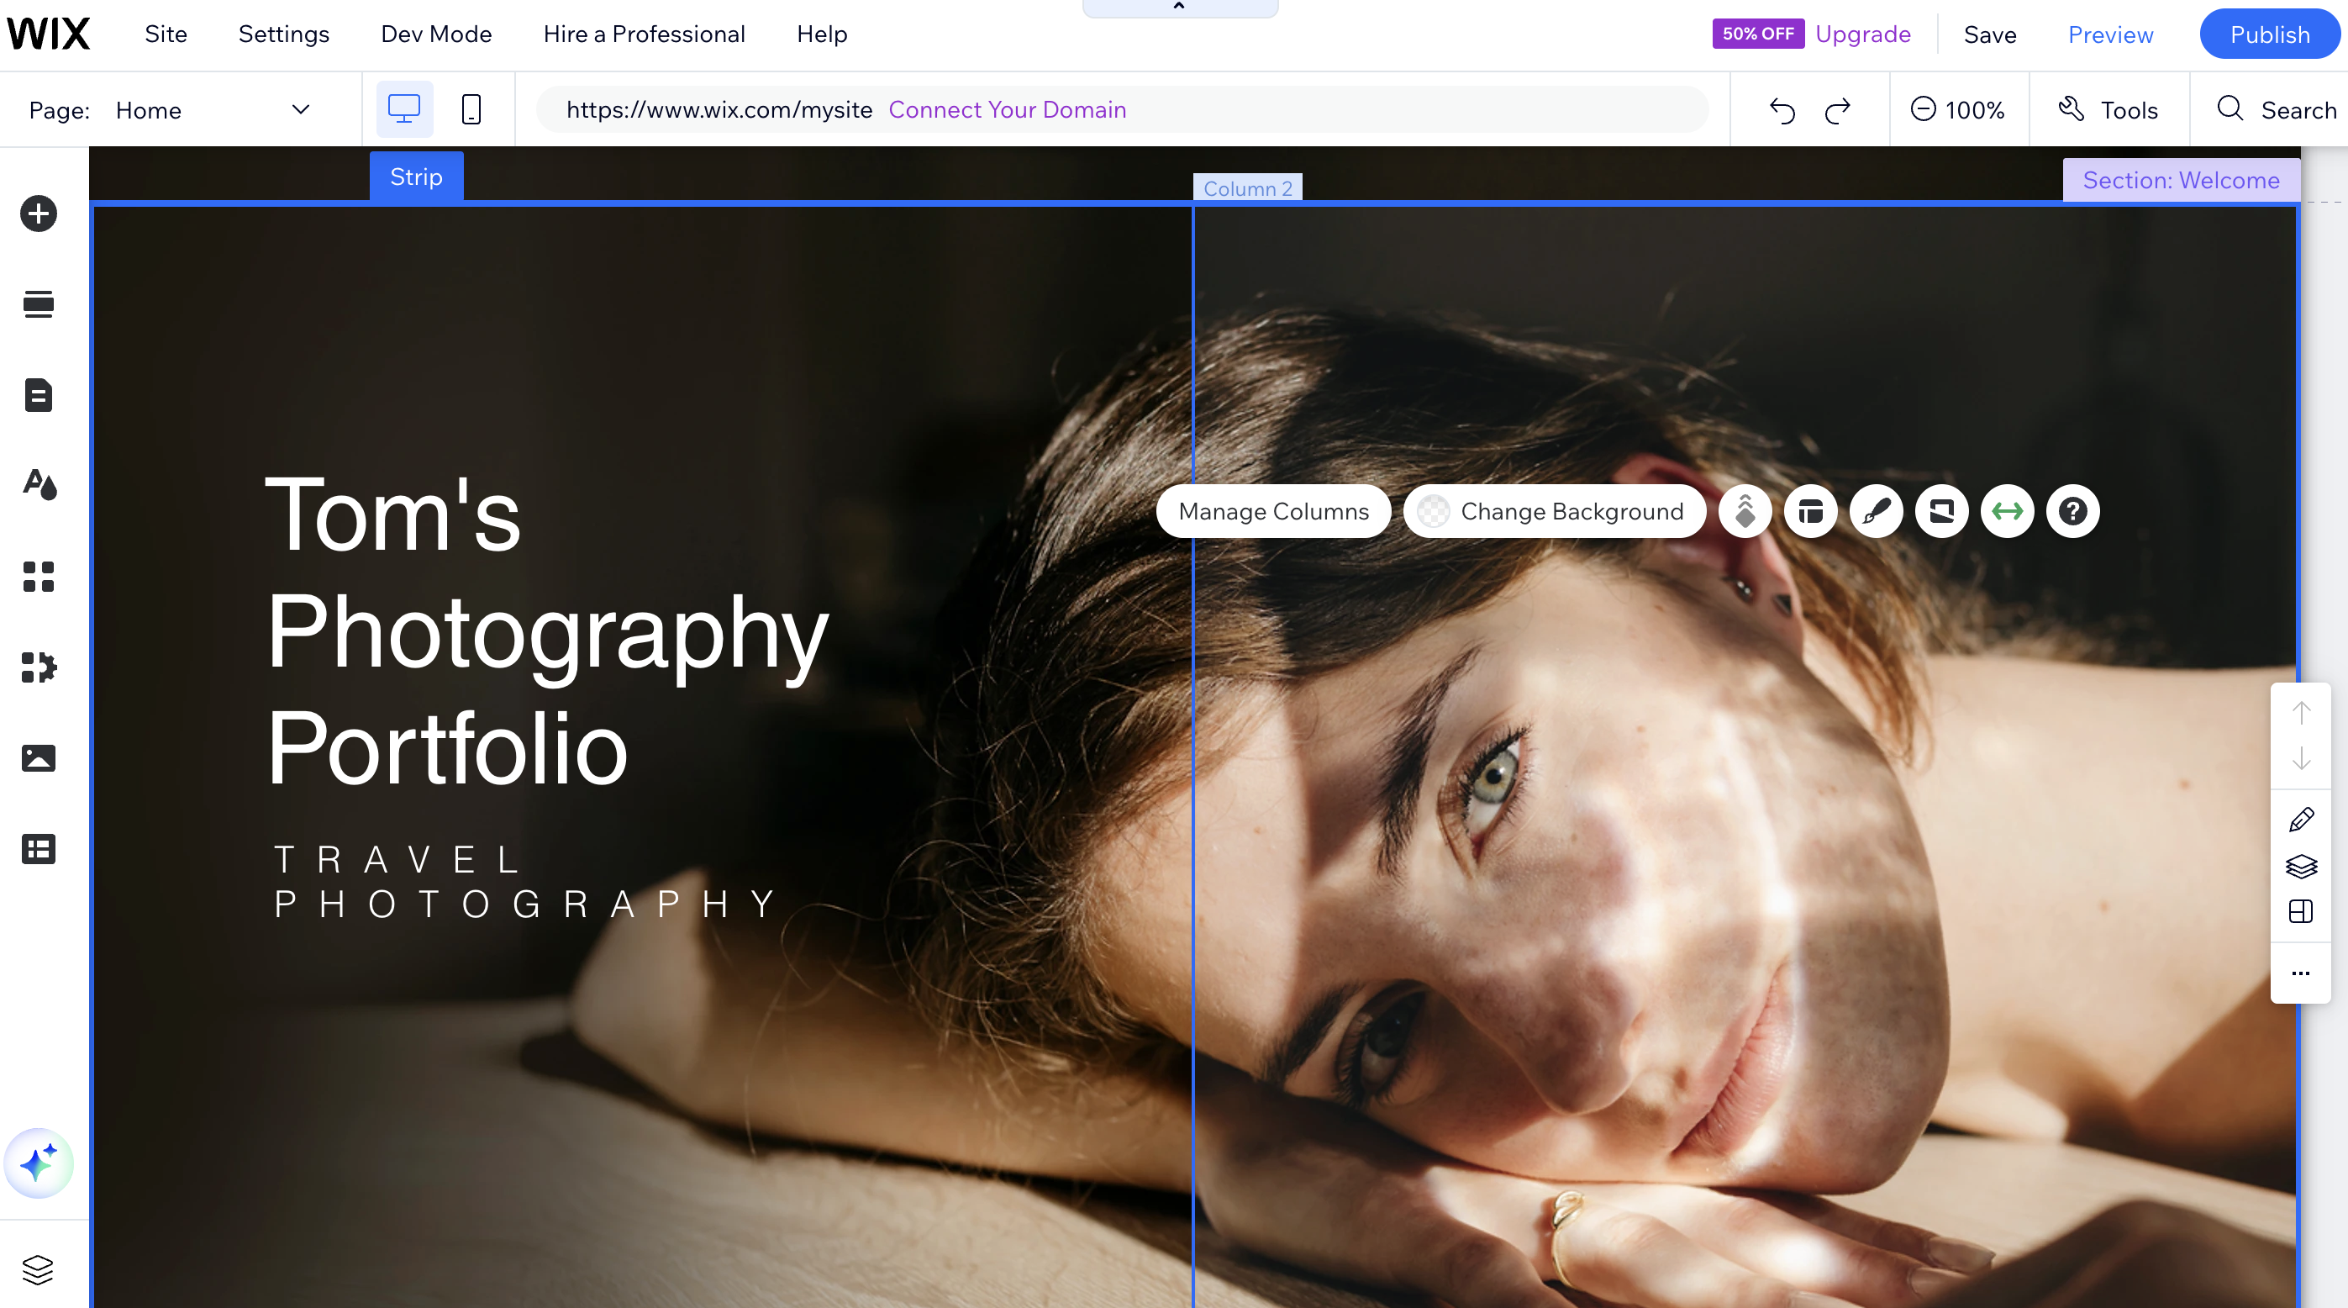The width and height of the screenshot is (2348, 1308).
Task: Open the Content Manager panel
Action: click(x=39, y=849)
